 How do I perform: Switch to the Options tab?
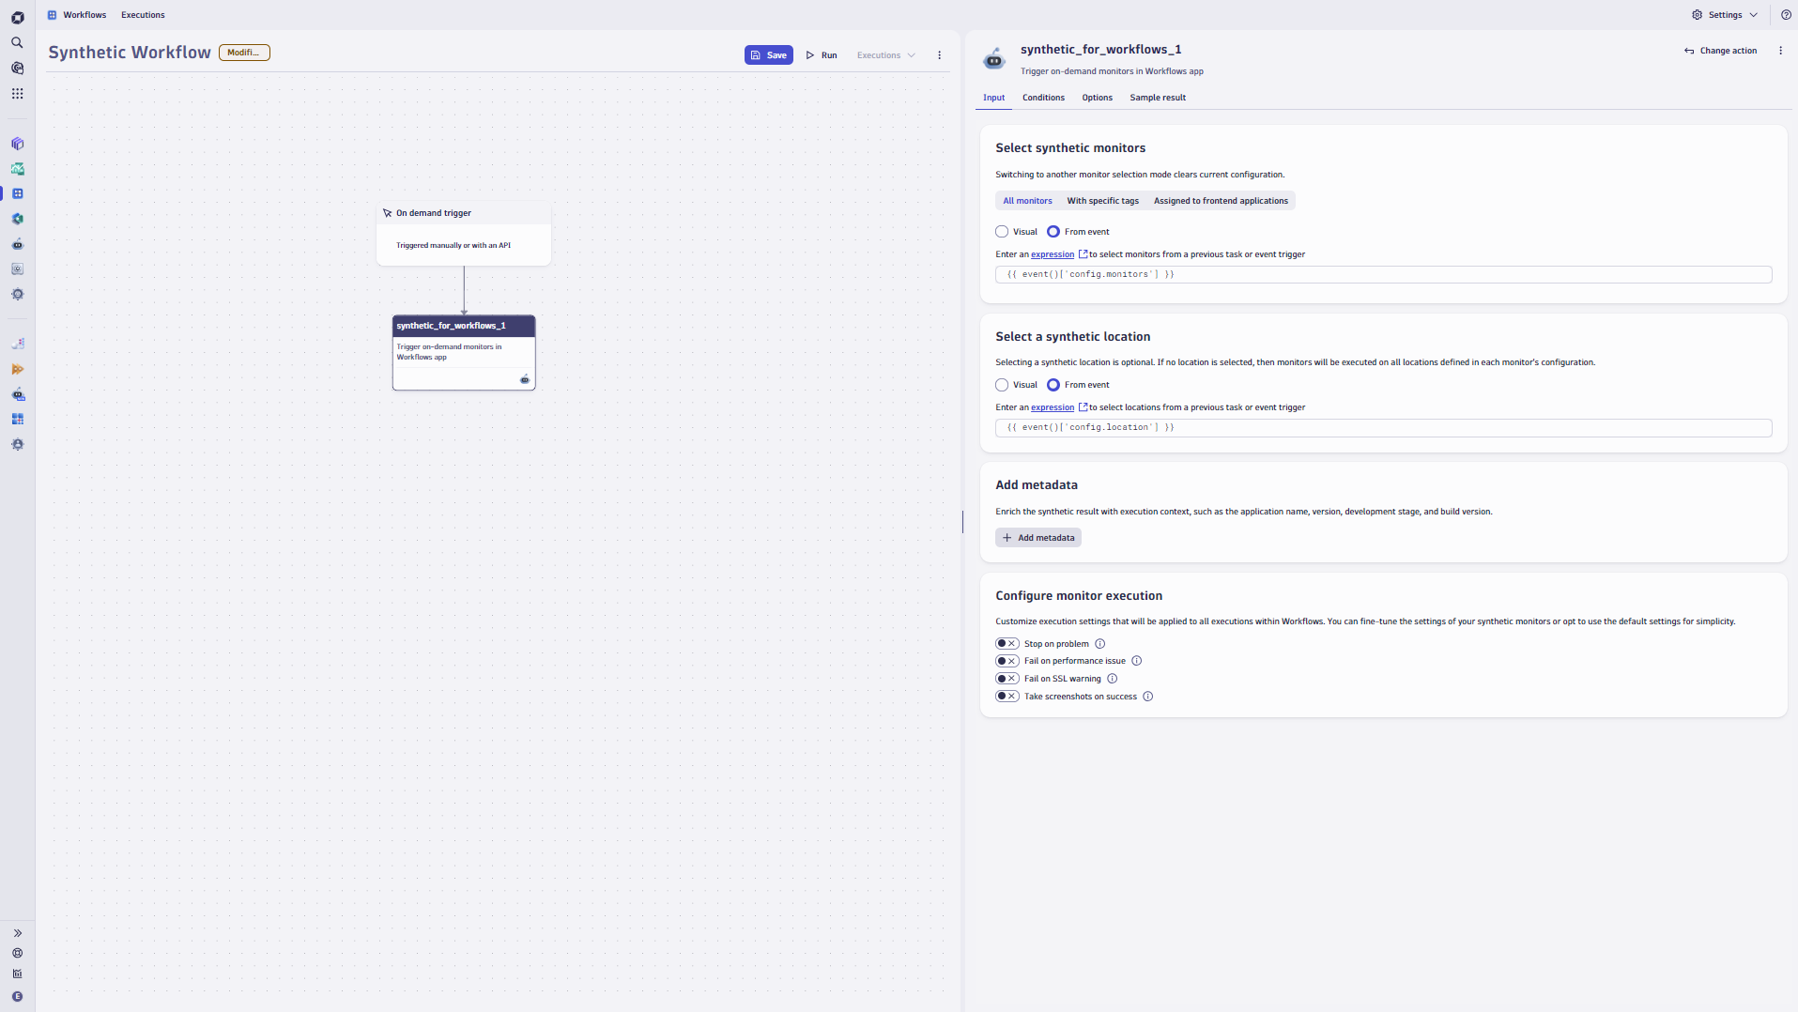1097,98
